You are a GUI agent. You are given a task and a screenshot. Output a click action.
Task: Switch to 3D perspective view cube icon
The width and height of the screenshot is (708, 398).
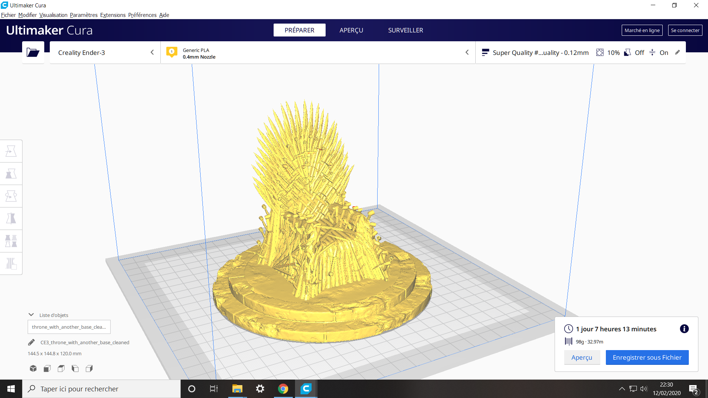pyautogui.click(x=33, y=369)
